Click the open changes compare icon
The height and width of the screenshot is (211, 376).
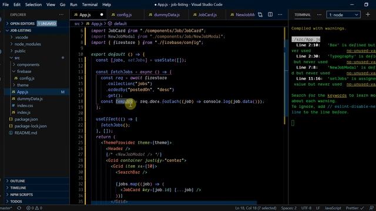coord(260,15)
